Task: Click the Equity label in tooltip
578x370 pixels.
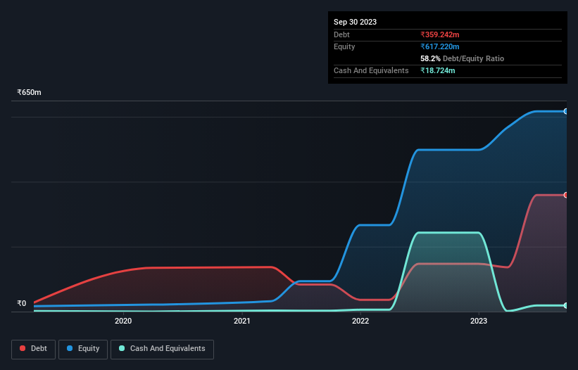Action: coord(344,46)
